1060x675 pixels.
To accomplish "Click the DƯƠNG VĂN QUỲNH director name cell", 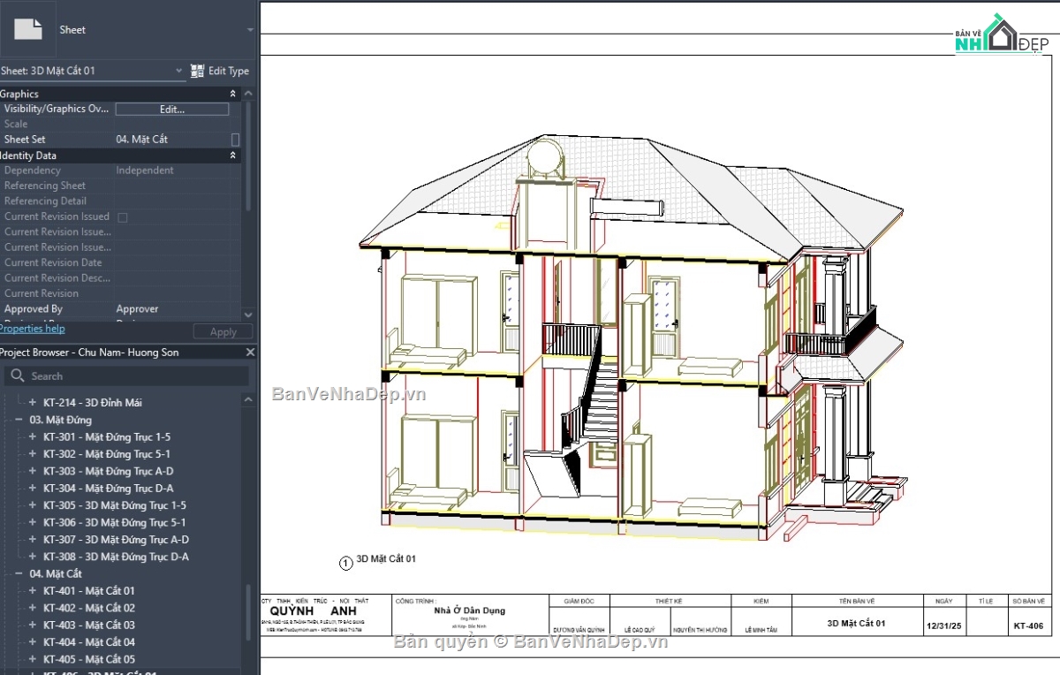I will point(579,630).
